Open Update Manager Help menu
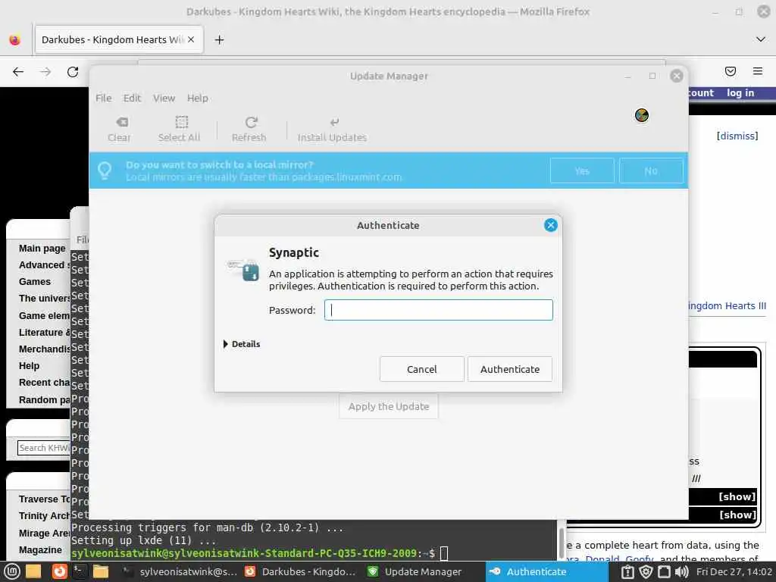 tap(198, 98)
